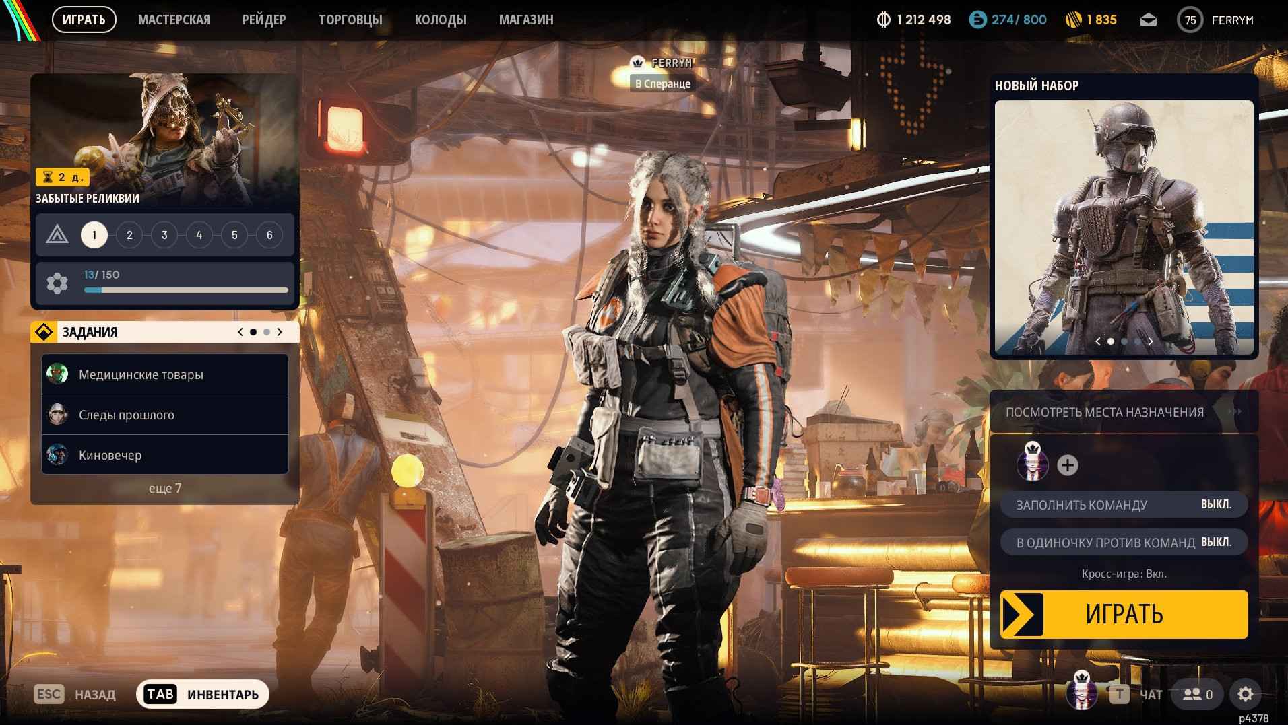Click the K-marks currency icon
Viewport: 1288px width, 725px height.
click(883, 20)
